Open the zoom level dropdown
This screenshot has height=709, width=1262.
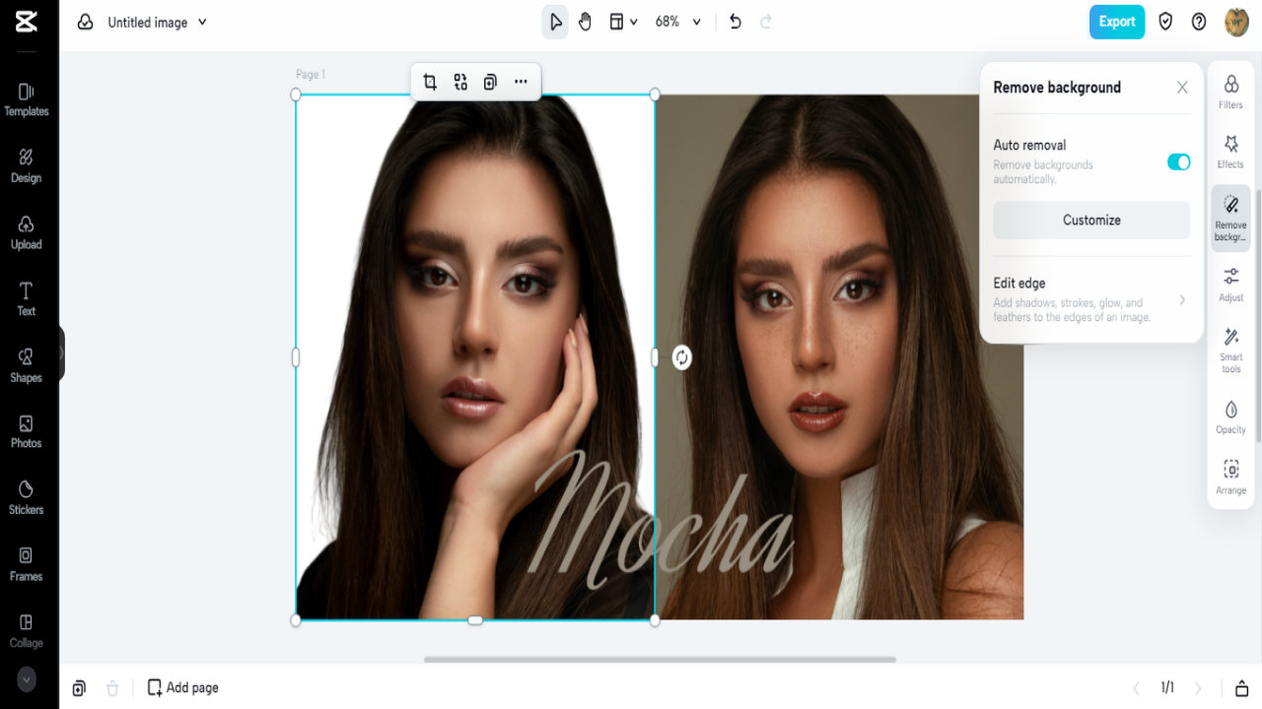[x=677, y=21]
